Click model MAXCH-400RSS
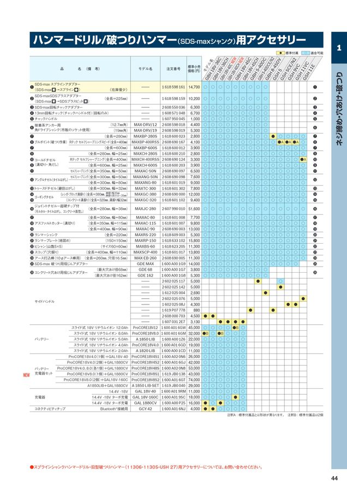347x492 pixels. [145, 160]
